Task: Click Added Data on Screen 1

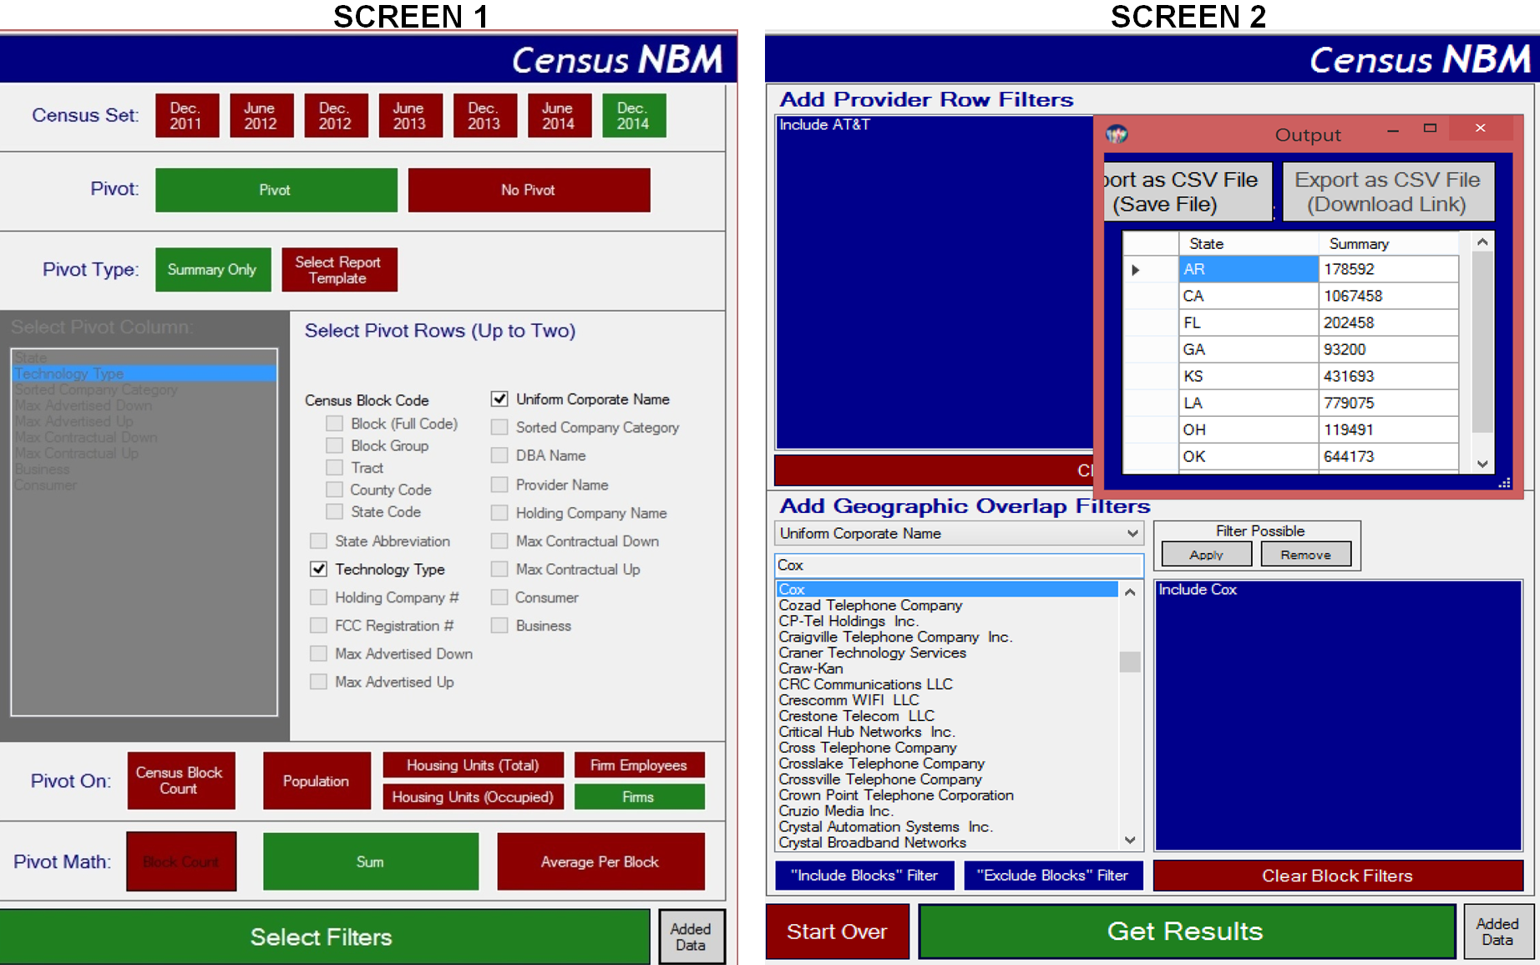Action: coord(691,937)
